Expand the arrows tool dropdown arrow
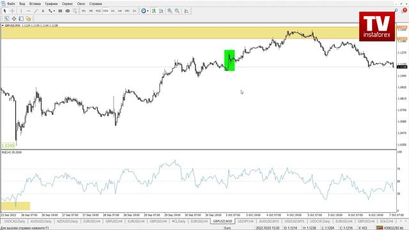This screenshot has height=230, width=409. 54,11
